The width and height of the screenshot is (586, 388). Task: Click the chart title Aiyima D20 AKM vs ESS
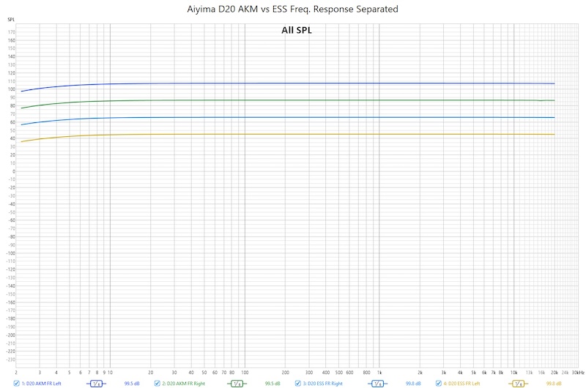click(x=292, y=9)
